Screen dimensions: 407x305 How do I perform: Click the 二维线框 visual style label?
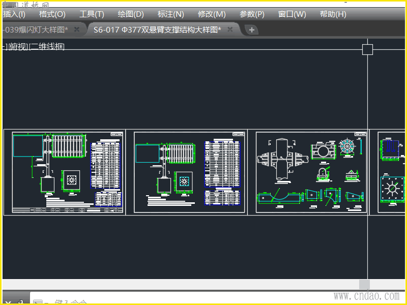point(47,47)
